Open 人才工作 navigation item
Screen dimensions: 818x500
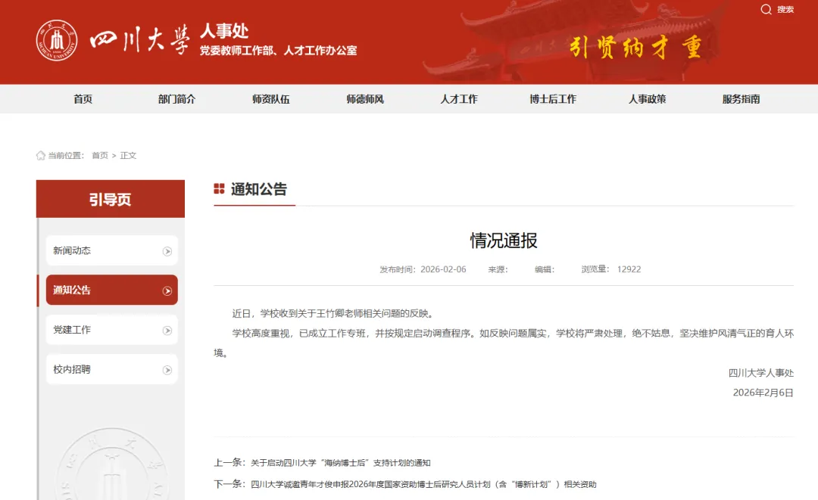point(459,99)
